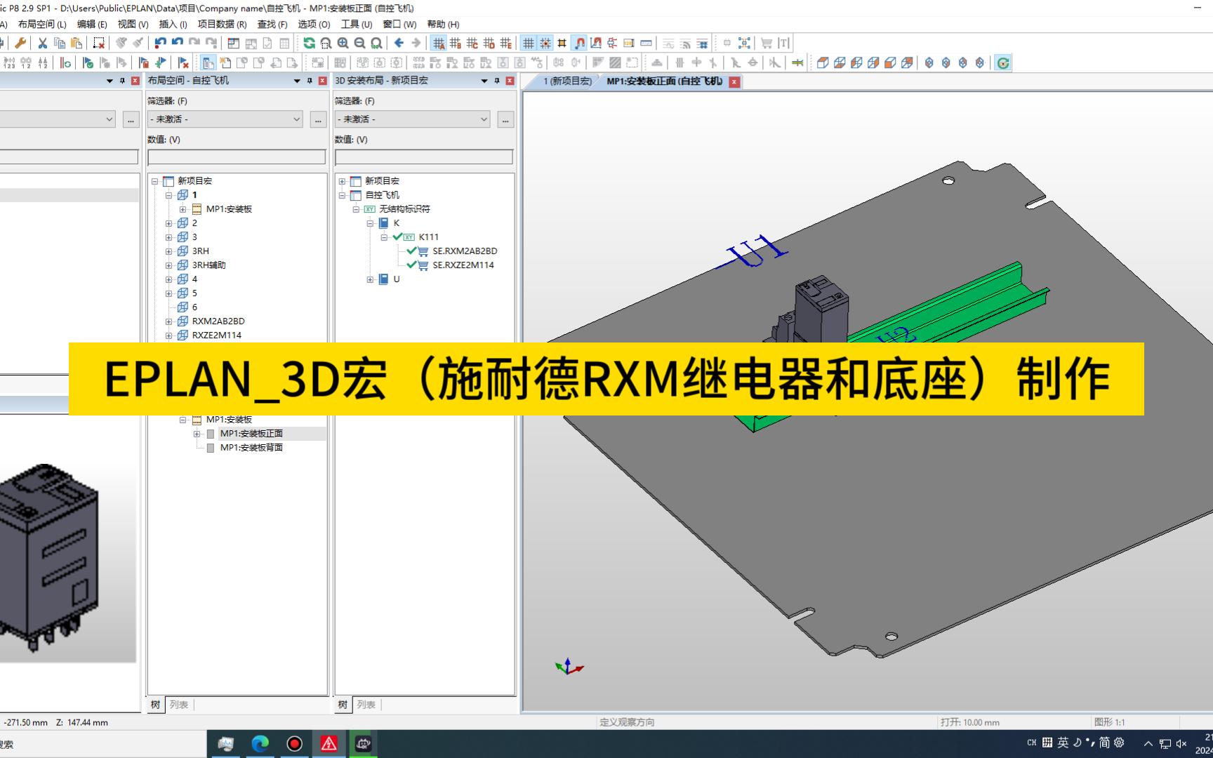The width and height of the screenshot is (1213, 758).
Task: Click the Zoom out magnifier icon
Action: click(x=359, y=43)
